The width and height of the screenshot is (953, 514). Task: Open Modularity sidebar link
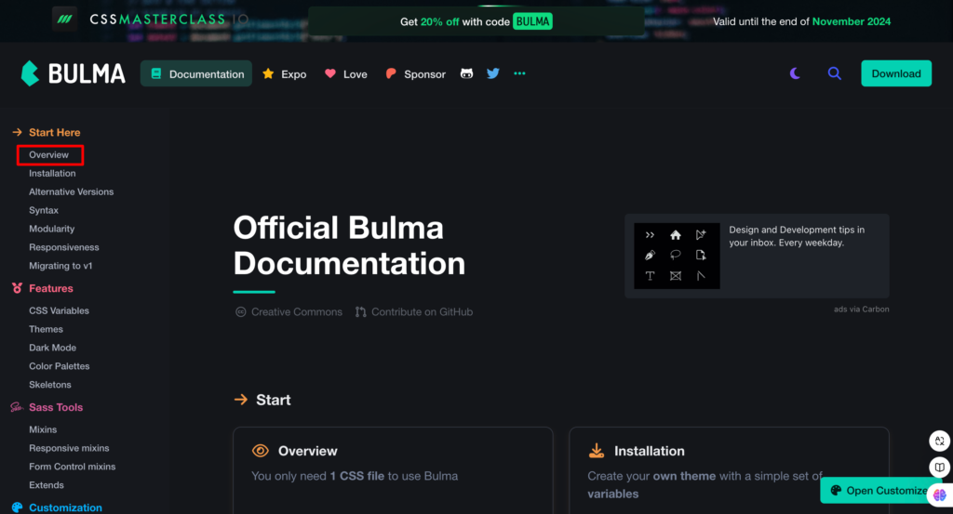pyautogui.click(x=52, y=229)
